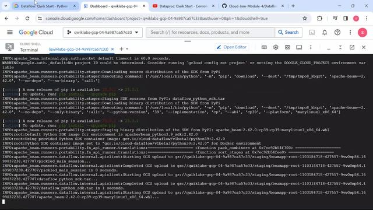Click the Google Cloud logo
The width and height of the screenshot is (373, 210).
click(36, 33)
